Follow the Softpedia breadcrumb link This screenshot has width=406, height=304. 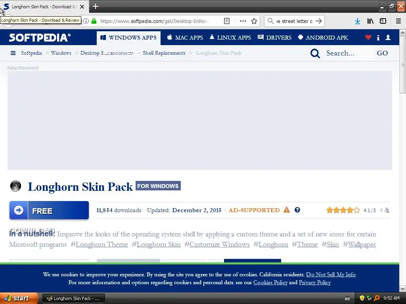[31, 53]
